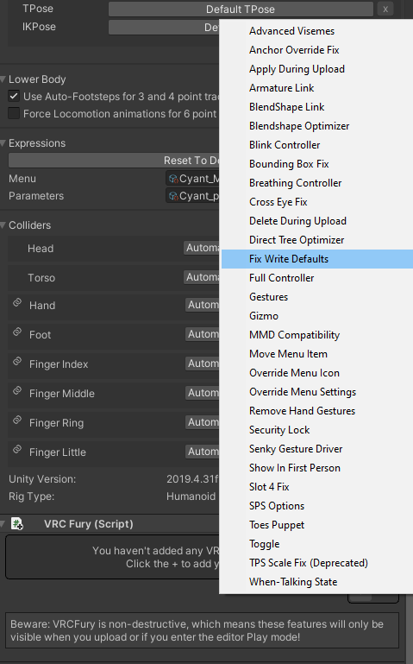Select highlighted Fix Write Defaults item

point(317,259)
